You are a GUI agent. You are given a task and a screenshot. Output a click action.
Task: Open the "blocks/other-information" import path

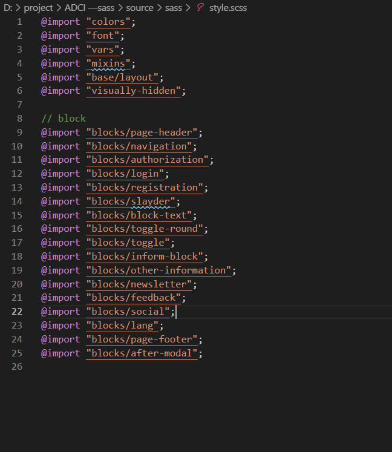point(159,270)
